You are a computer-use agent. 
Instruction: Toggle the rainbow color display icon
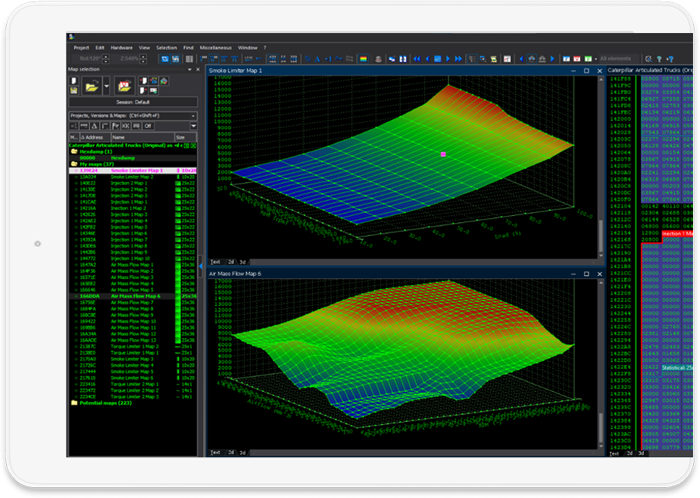[x=363, y=59]
